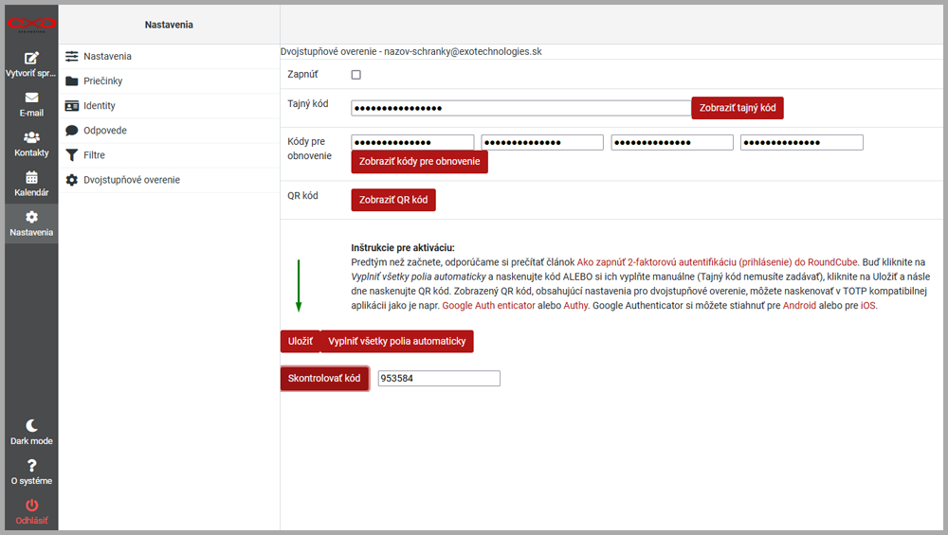Click the verification code field with 953584
Viewport: 948px width, 535px height.
pyautogui.click(x=438, y=379)
